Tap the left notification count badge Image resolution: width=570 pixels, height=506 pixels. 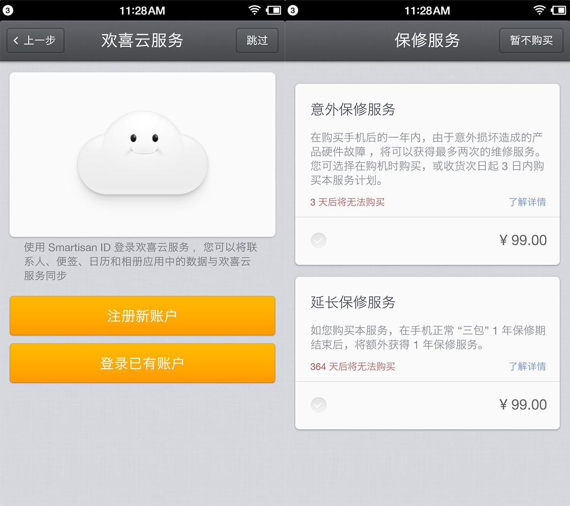coord(8,10)
